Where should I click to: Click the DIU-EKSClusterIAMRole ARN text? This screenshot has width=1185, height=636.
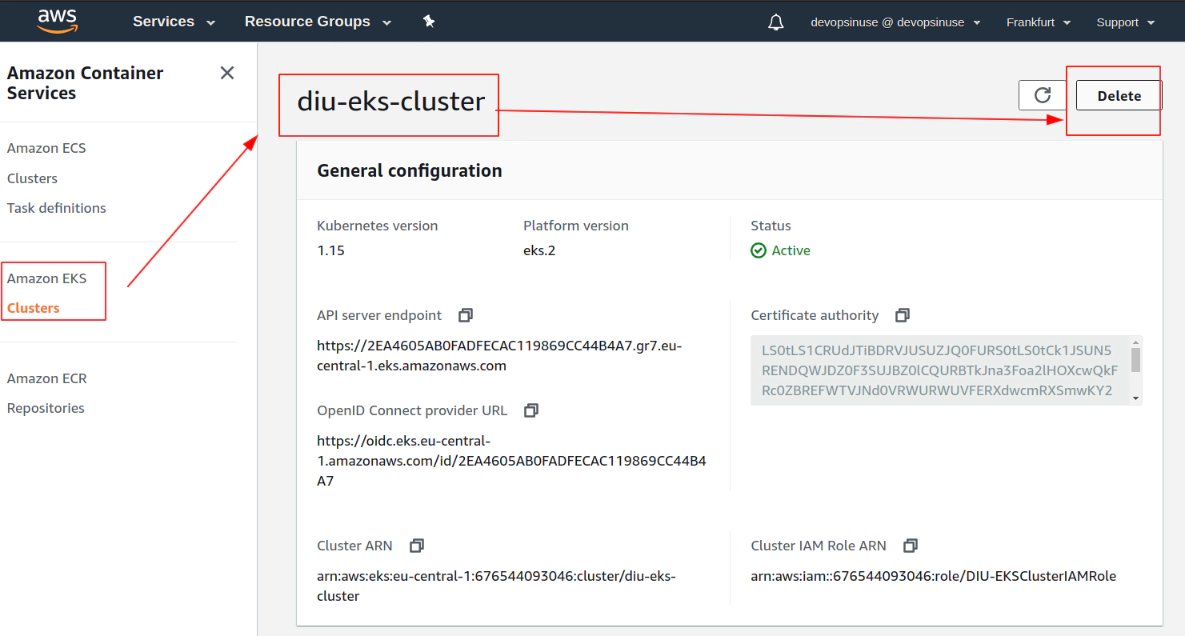click(x=933, y=576)
